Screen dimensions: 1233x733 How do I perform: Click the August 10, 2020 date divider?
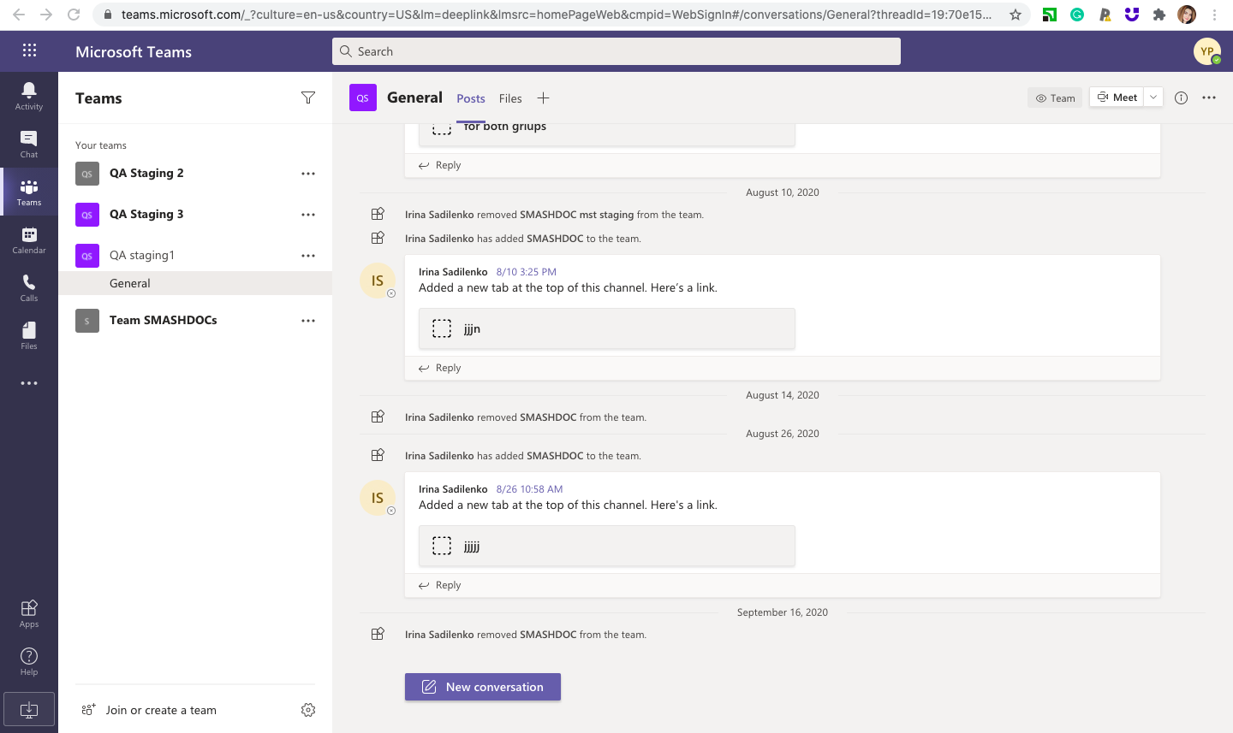[783, 192]
